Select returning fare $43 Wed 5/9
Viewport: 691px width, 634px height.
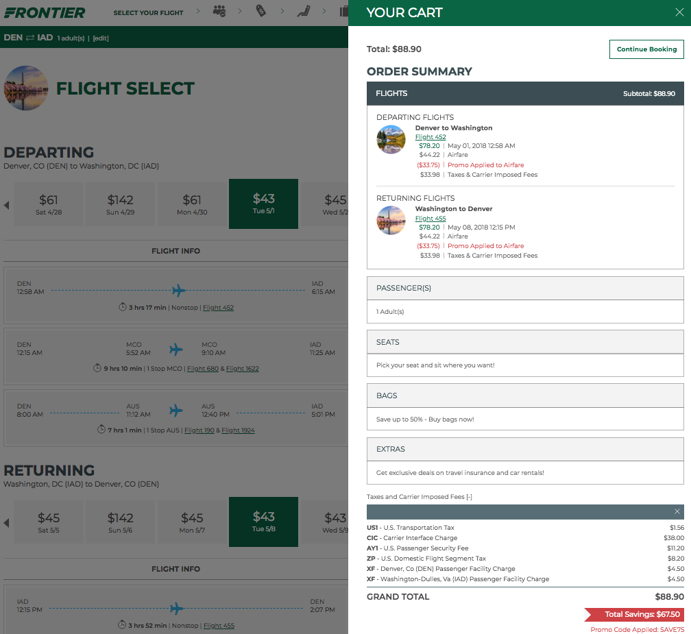pyautogui.click(x=325, y=522)
